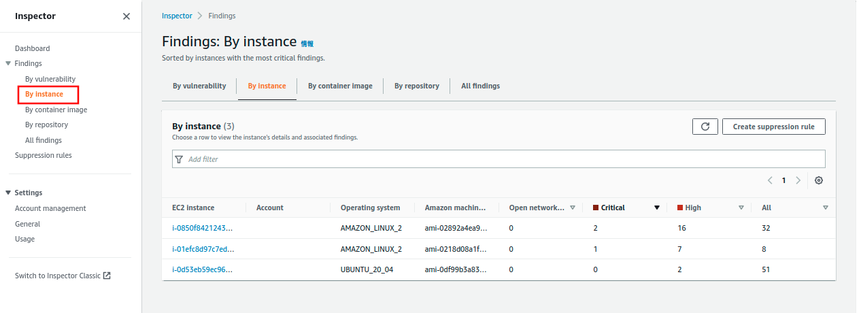This screenshot has height=313, width=861.
Task: Open Suppression rules in sidebar
Action: [44, 156]
